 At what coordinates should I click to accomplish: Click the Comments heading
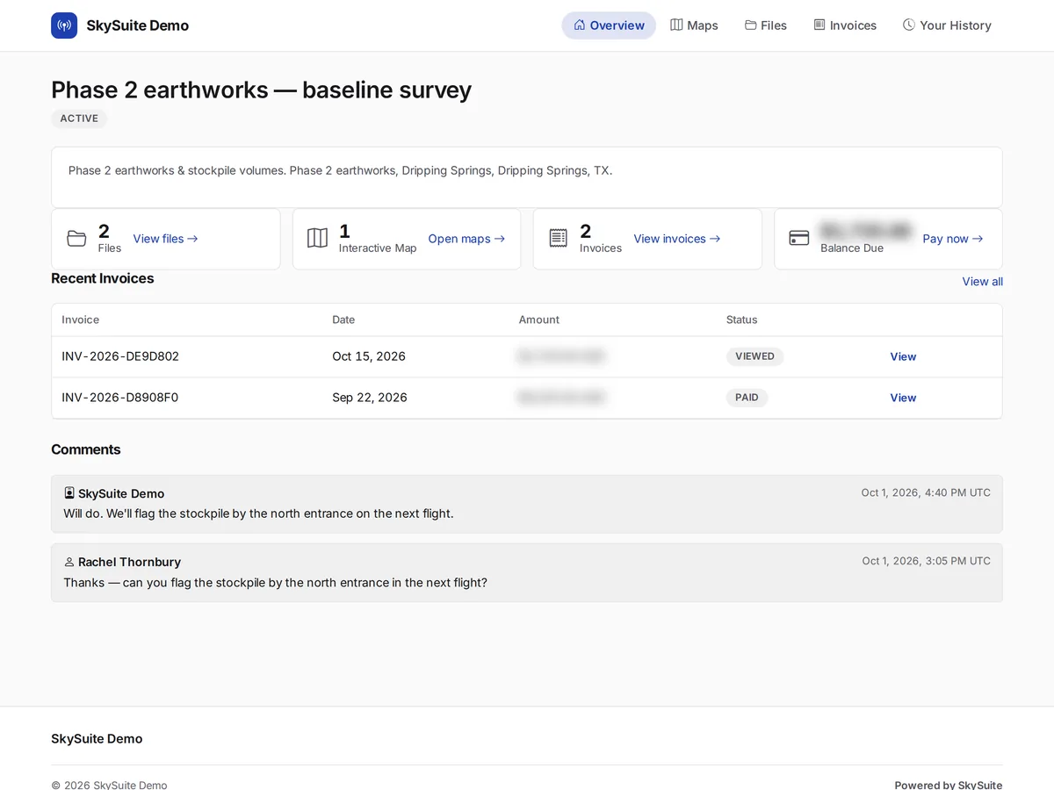pyautogui.click(x=86, y=449)
